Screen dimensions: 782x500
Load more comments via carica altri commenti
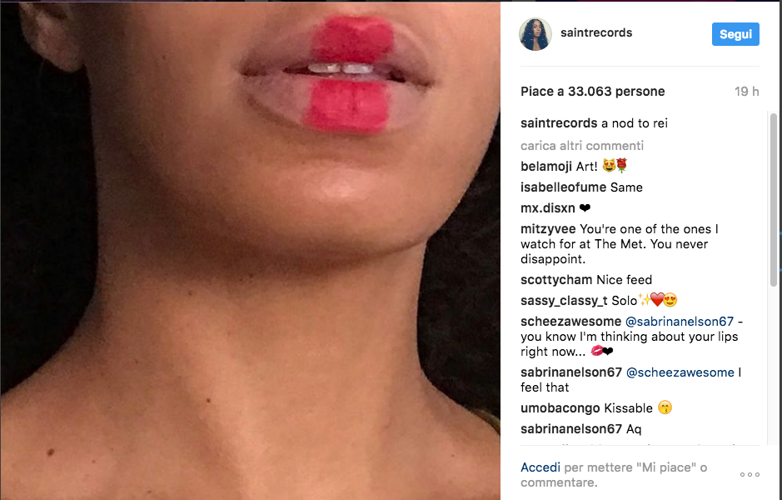coord(582,146)
